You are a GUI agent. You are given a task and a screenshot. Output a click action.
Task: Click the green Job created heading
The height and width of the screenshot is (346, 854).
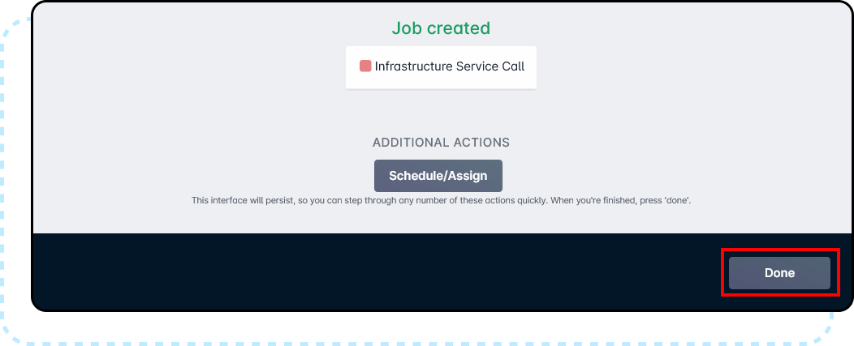pos(441,28)
